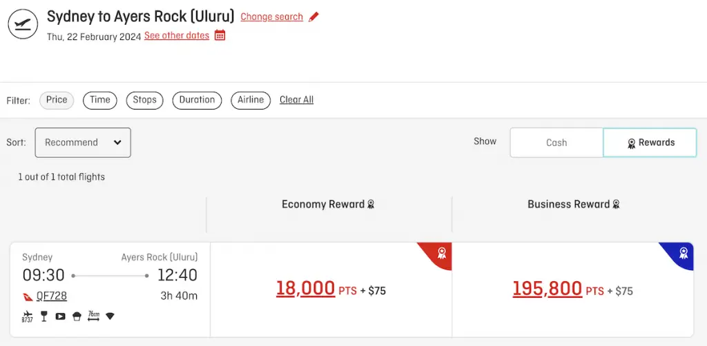The height and width of the screenshot is (346, 707).
Task: Click the Change search link
Action: click(x=272, y=17)
